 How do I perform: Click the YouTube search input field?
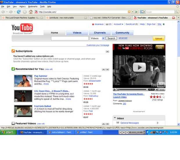pos(70,38)
